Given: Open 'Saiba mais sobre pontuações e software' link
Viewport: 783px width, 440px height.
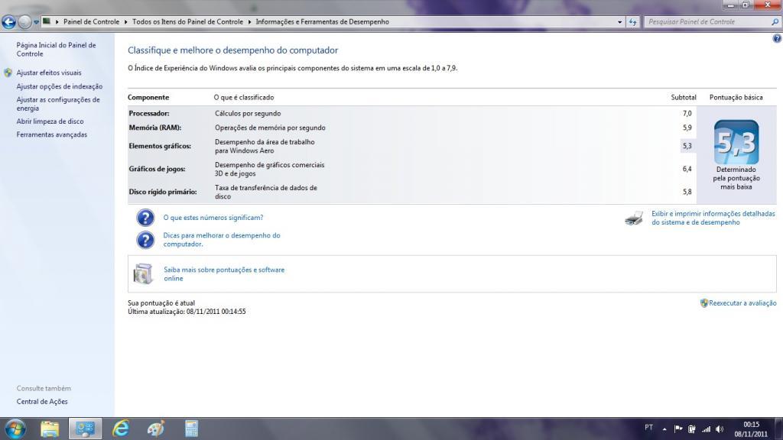Looking at the screenshot, I should pos(224,274).
